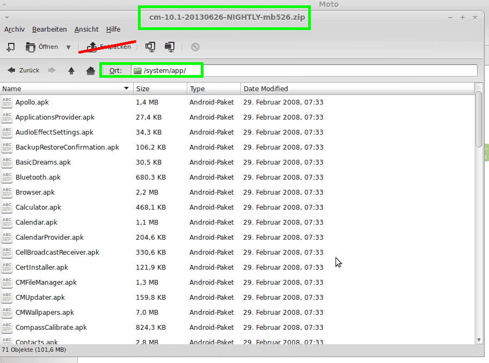Go up one folder level with up arrow
The width and height of the screenshot is (489, 363).
pos(71,71)
